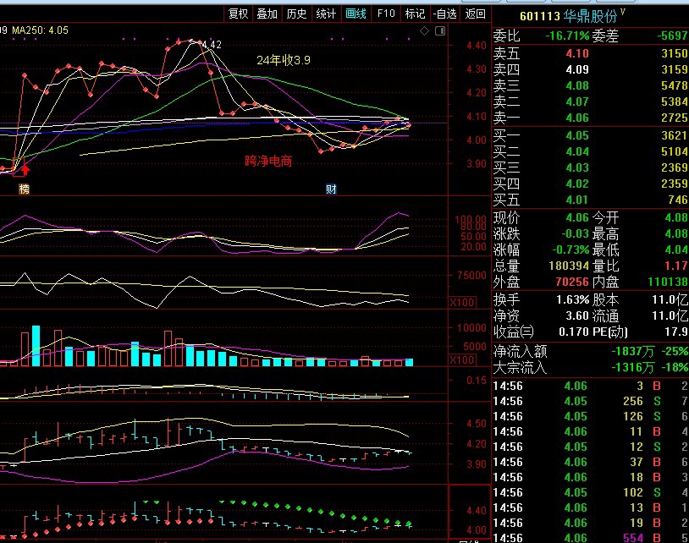
Task: Toggle the side panel layout icon
Action: [x=440, y=30]
